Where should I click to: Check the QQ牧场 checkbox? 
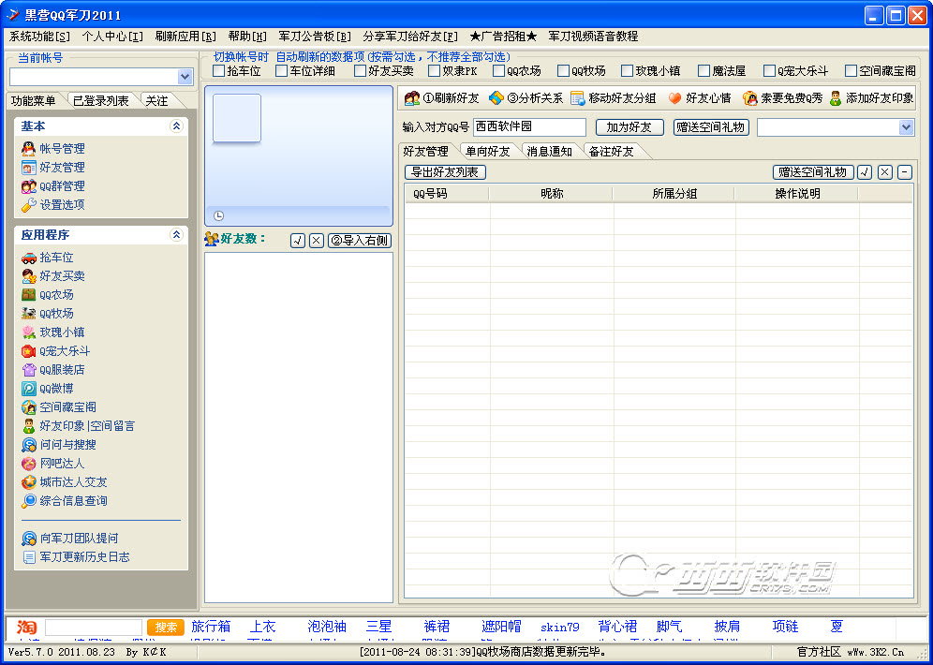(x=564, y=71)
